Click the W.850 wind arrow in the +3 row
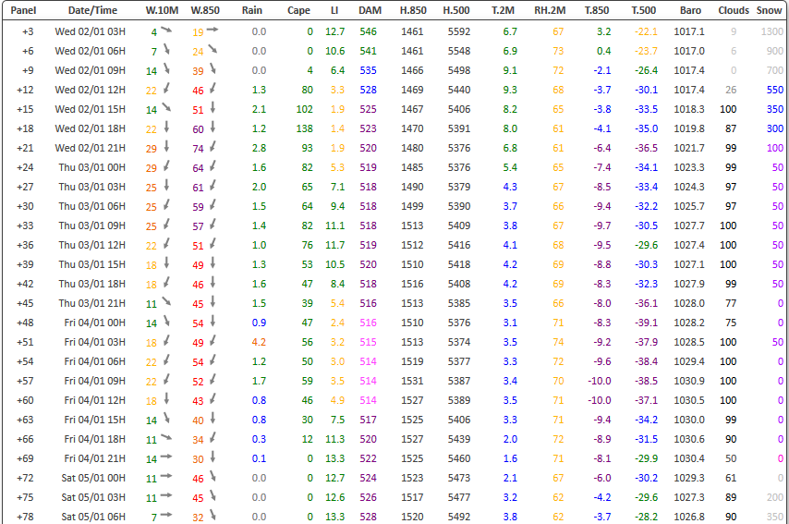This screenshot has width=789, height=524. 212,30
